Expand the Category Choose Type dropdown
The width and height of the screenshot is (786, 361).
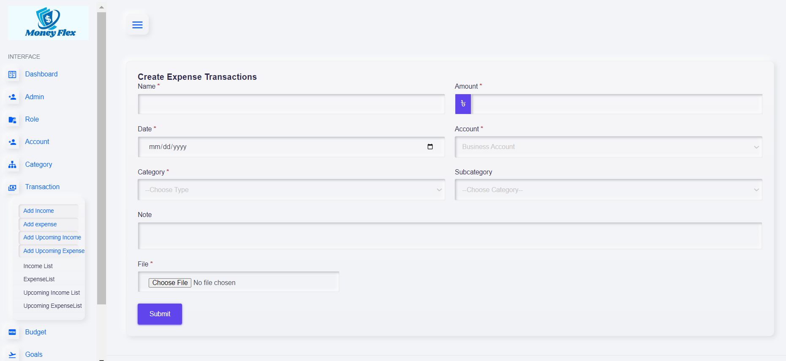tap(291, 190)
